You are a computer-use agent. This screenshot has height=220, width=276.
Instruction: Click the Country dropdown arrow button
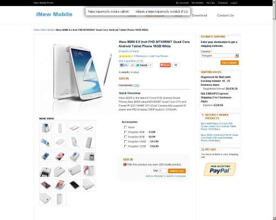[237, 56]
